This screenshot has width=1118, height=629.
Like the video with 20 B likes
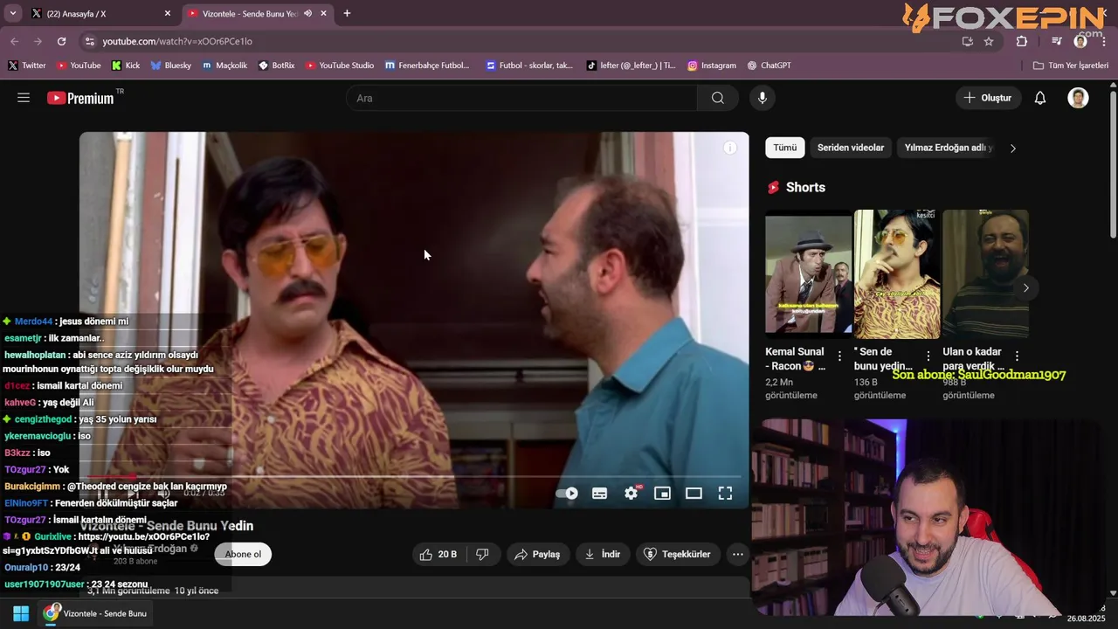438,554
